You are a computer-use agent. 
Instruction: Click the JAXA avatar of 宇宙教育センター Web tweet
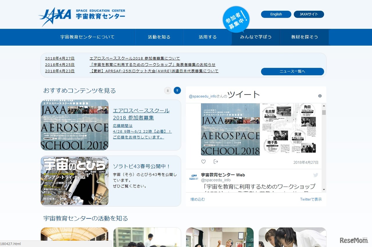(194, 177)
